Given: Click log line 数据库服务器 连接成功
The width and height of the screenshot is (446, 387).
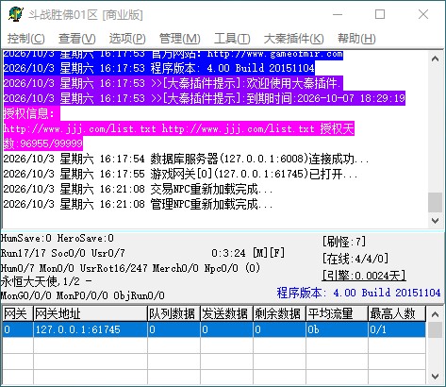Looking at the screenshot, I should pyautogui.click(x=186, y=159).
